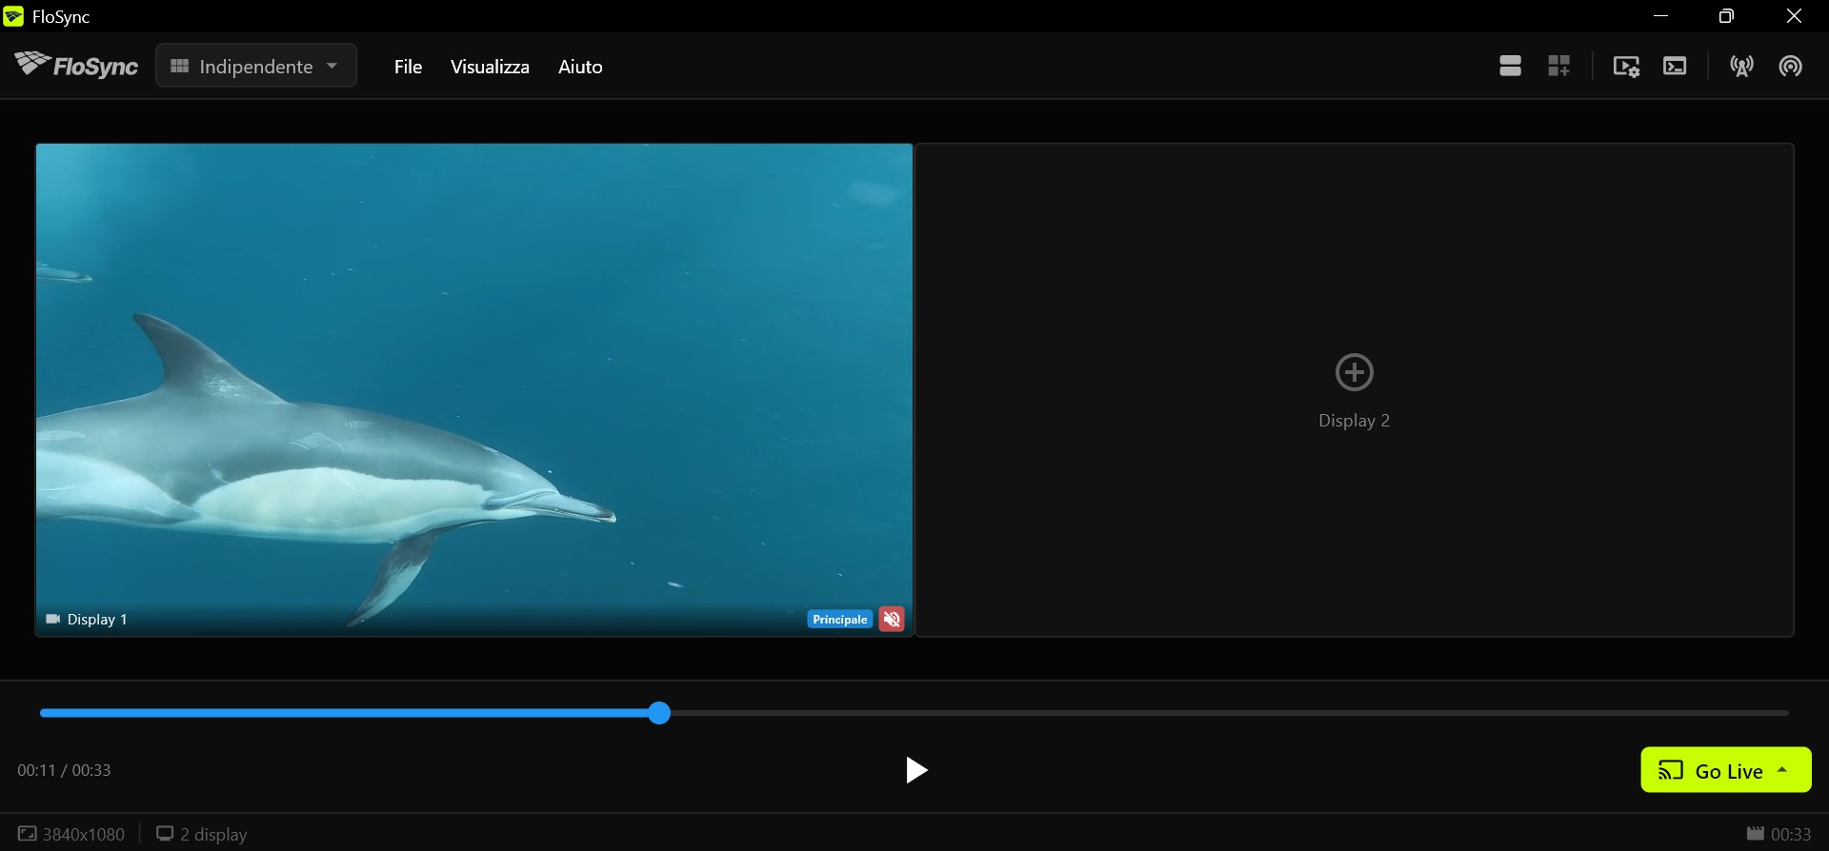1829x851 pixels.
Task: Open the terminal console icon
Action: tap(1675, 66)
